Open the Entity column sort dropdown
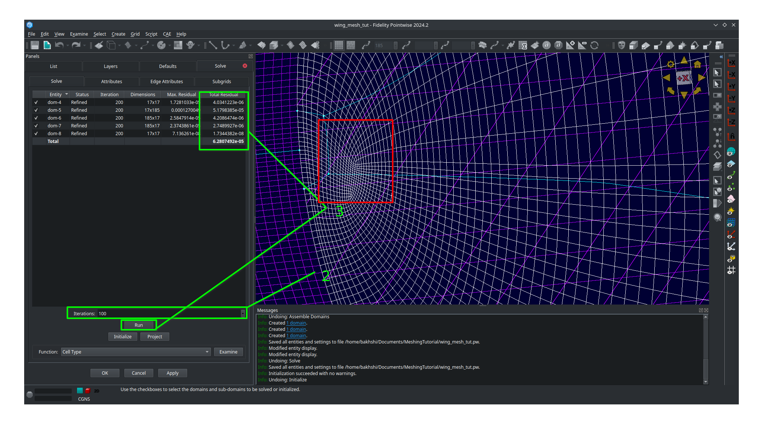This screenshot has width=763, height=433. tap(66, 94)
